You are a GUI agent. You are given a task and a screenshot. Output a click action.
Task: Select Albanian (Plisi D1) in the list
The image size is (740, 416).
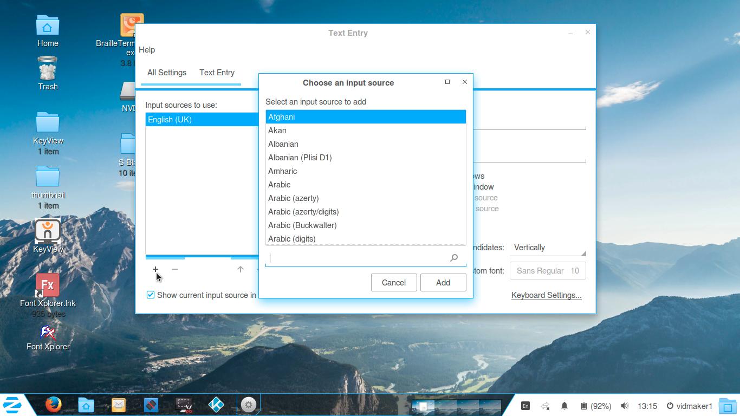[300, 158]
